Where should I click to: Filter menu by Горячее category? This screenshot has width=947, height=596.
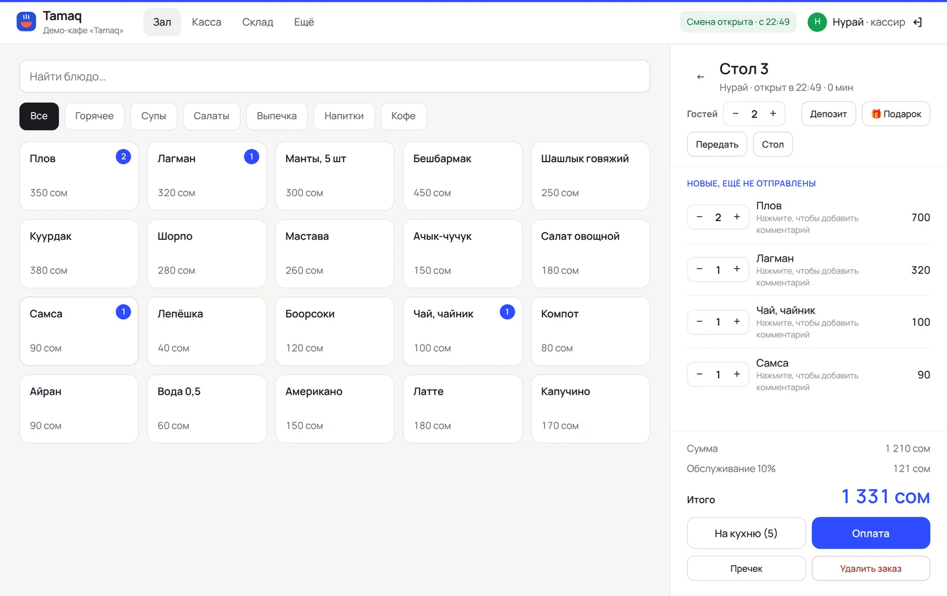point(94,116)
